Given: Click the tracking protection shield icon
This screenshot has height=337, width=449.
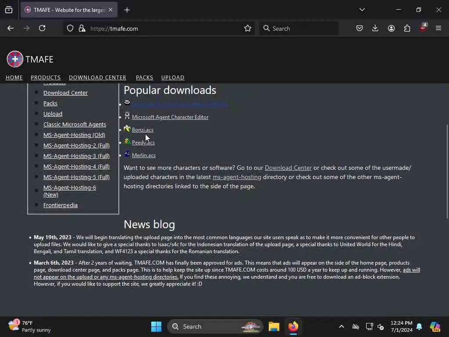Looking at the screenshot, I should tap(70, 29).
